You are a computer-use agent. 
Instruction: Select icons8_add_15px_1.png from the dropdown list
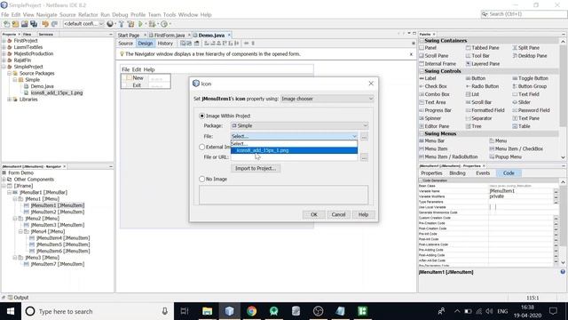tap(294, 150)
